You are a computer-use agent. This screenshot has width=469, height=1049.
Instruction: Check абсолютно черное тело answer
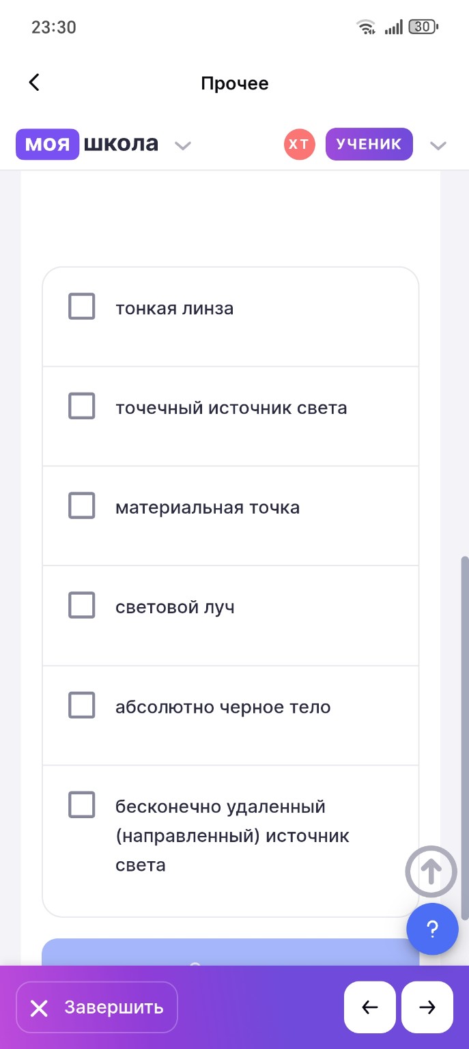point(81,705)
